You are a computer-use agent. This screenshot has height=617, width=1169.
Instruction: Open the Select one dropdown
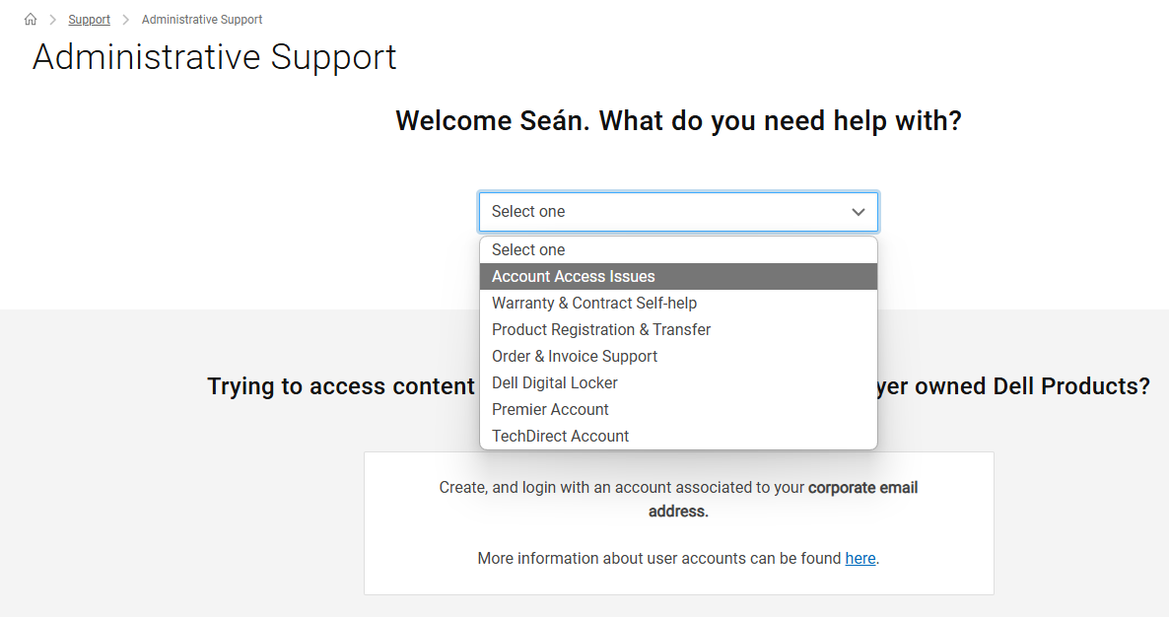point(678,211)
